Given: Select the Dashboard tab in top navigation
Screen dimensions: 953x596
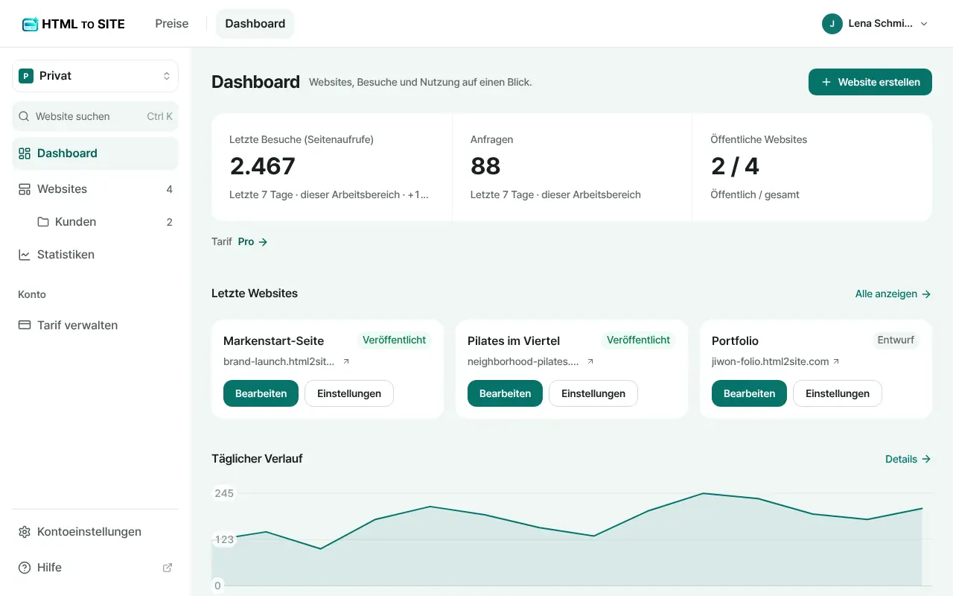Looking at the screenshot, I should click(x=255, y=24).
